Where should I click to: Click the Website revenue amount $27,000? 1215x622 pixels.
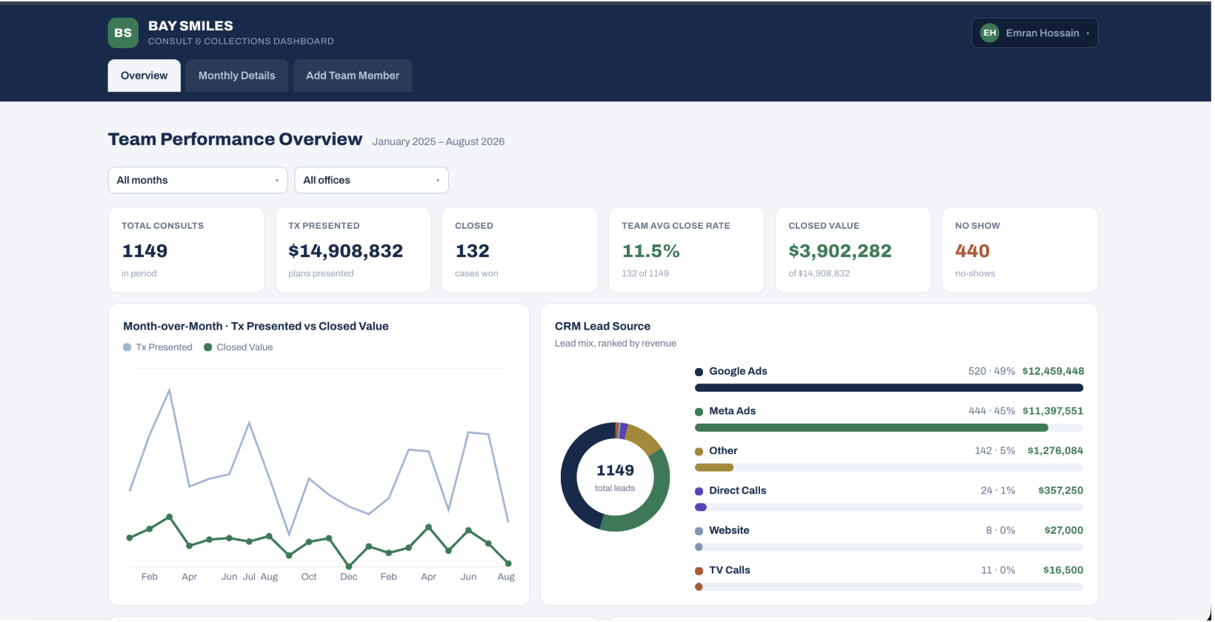tap(1063, 530)
